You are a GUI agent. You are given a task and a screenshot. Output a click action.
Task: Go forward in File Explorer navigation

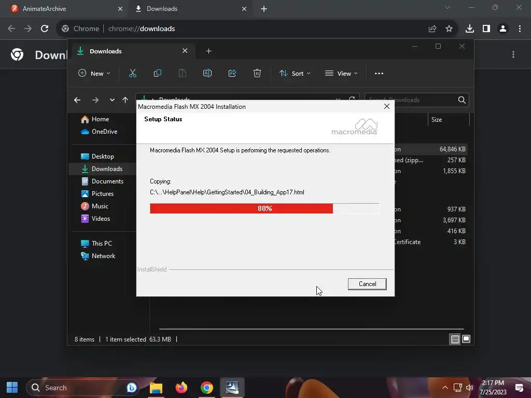coord(95,100)
